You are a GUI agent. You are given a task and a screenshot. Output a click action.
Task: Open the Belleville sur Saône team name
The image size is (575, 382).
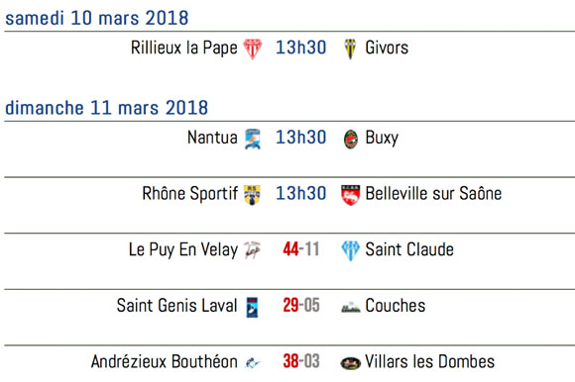433,194
